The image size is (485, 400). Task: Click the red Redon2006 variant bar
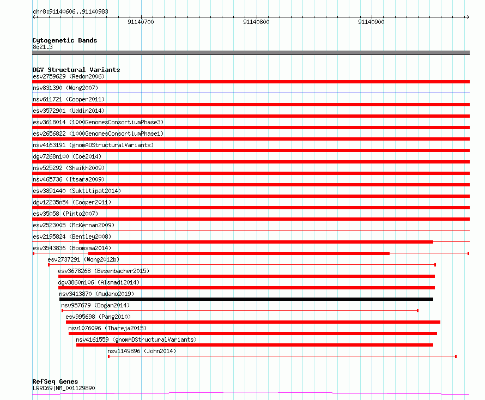tap(251, 82)
